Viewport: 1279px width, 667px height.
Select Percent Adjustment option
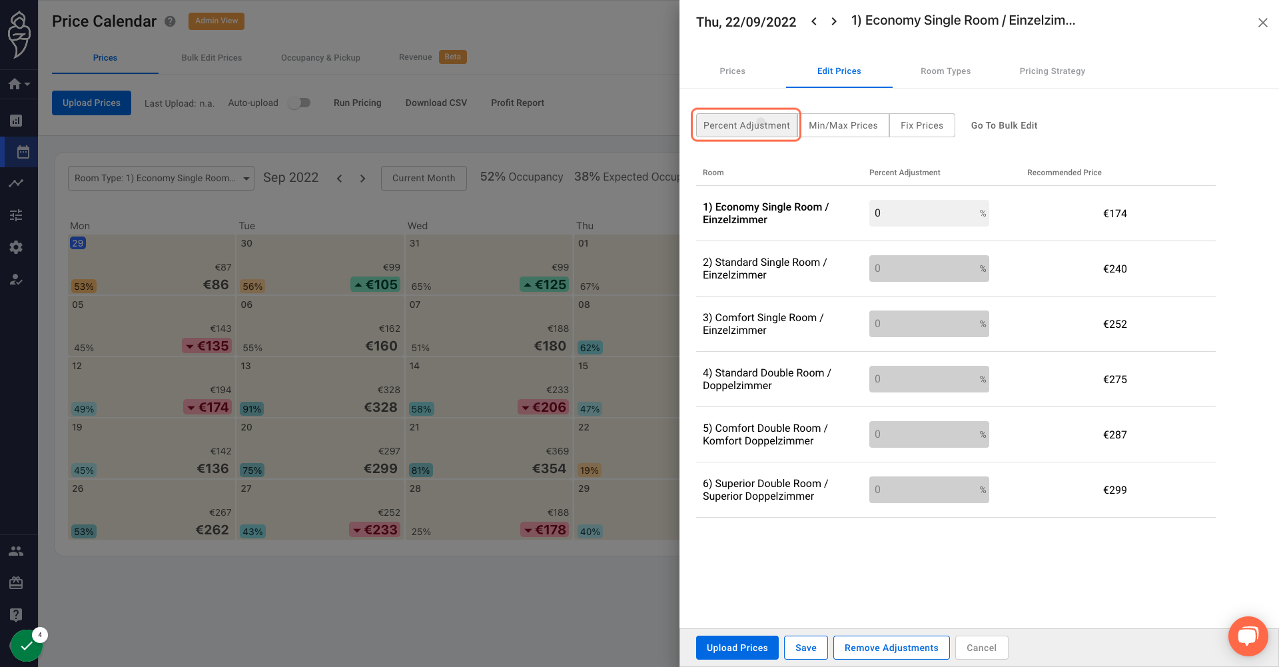tap(746, 125)
